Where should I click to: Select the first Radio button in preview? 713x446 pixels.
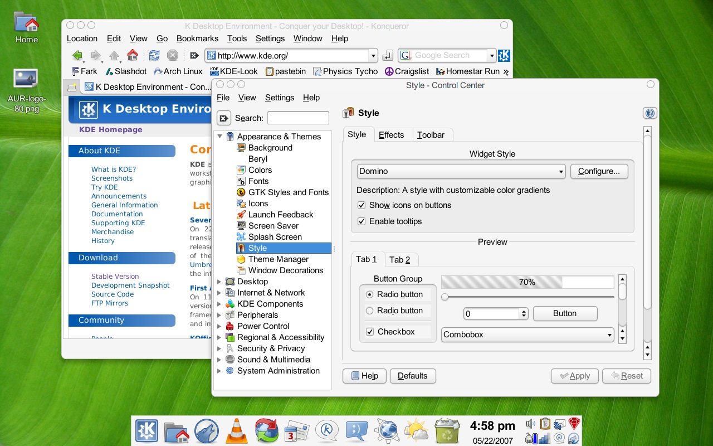coord(369,294)
